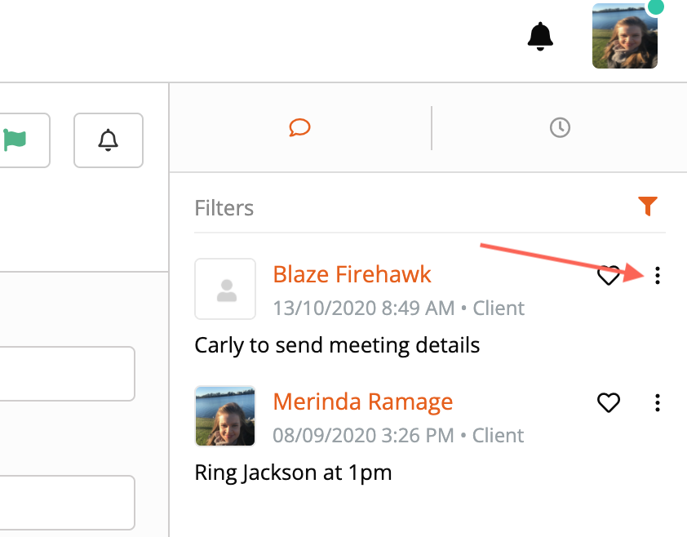Like the Merinda Ramage note with heart
The height and width of the screenshot is (537, 687).
pyautogui.click(x=609, y=402)
